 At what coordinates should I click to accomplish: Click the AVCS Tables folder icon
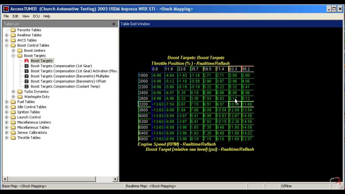point(13,40)
